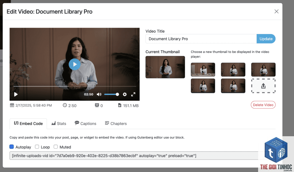
Task: Click the 151.1 MB file size text
Action: click(131, 106)
